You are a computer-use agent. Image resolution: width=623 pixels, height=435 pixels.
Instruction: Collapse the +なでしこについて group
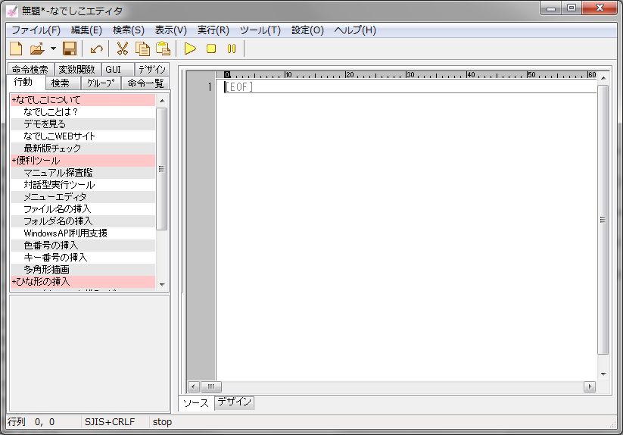click(x=83, y=100)
